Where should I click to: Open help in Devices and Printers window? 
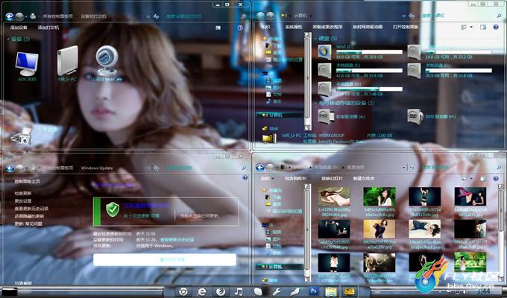tap(240, 28)
